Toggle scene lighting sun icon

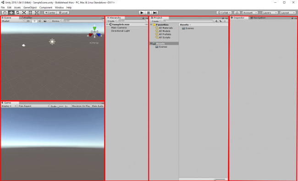34,21
